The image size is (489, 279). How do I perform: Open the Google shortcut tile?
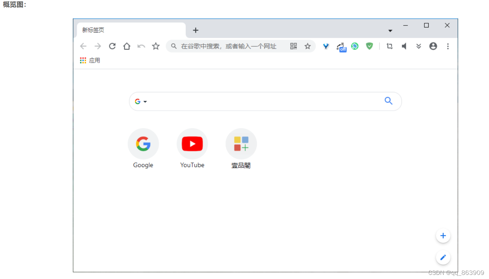point(143,149)
